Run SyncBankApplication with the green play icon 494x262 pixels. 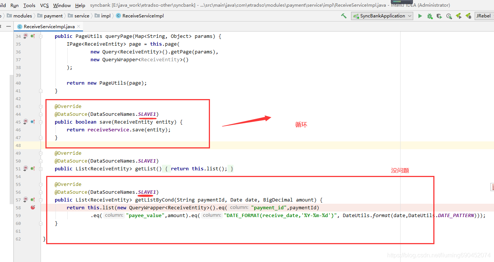pos(420,16)
